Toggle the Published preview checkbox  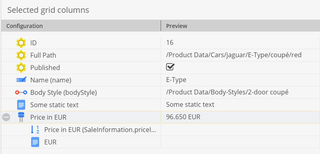tap(170, 67)
